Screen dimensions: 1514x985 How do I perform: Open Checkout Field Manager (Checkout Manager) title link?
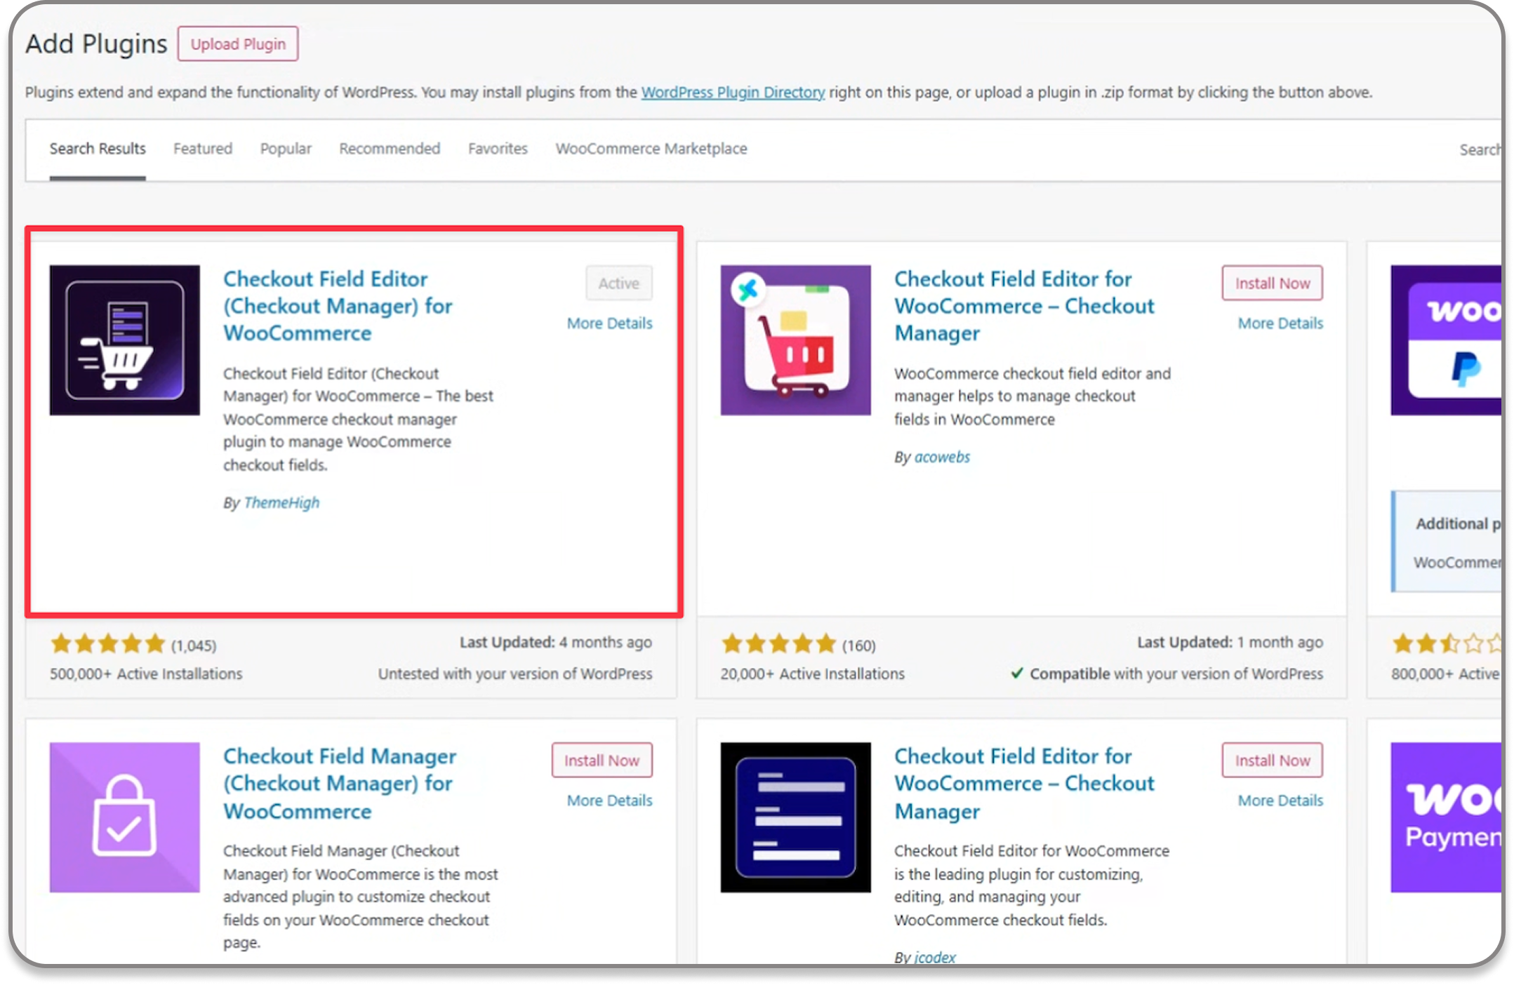pos(340,784)
